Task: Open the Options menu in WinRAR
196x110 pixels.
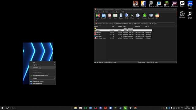Action: click(x=118, y=12)
